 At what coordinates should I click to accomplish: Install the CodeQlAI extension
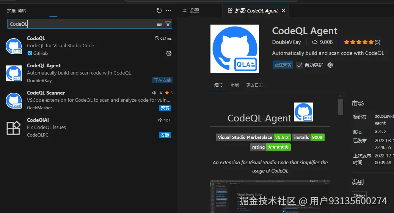coord(165,135)
